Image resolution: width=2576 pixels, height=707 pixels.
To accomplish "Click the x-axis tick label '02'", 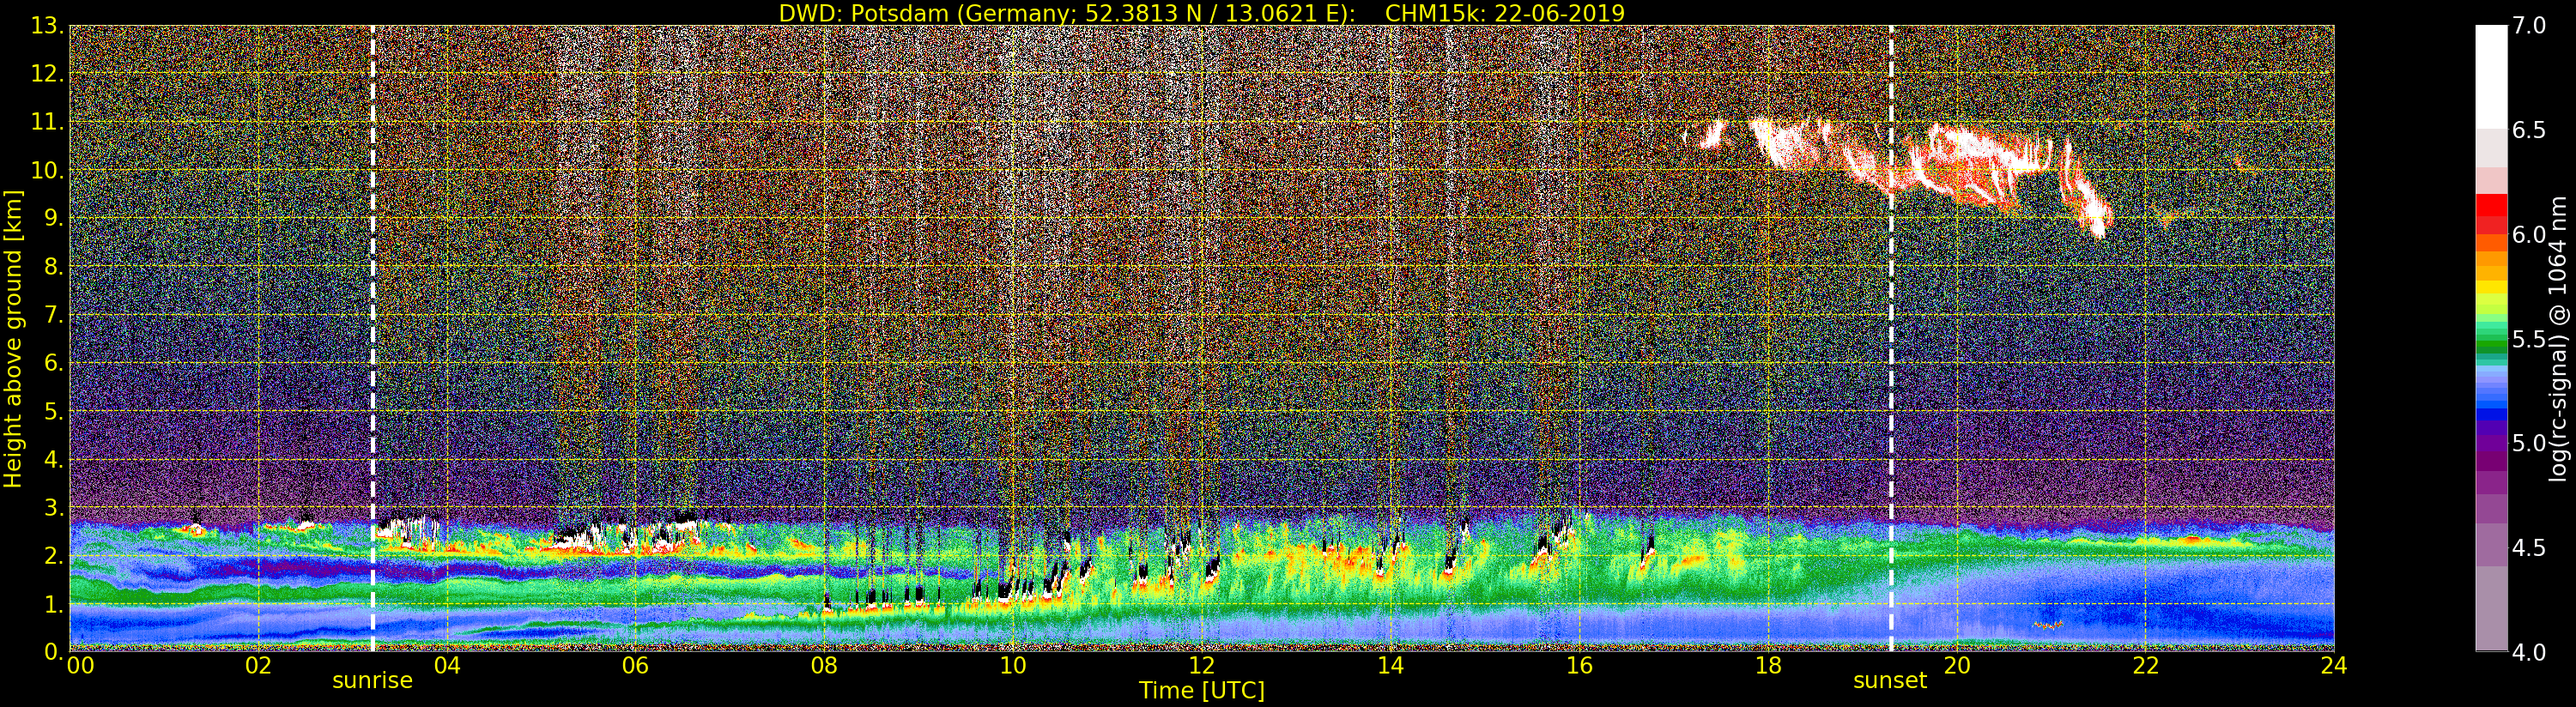I will pos(258,666).
